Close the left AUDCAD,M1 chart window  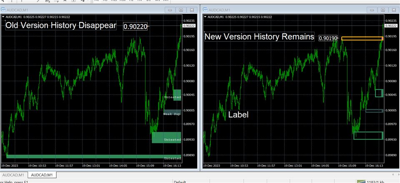pos(192,10)
